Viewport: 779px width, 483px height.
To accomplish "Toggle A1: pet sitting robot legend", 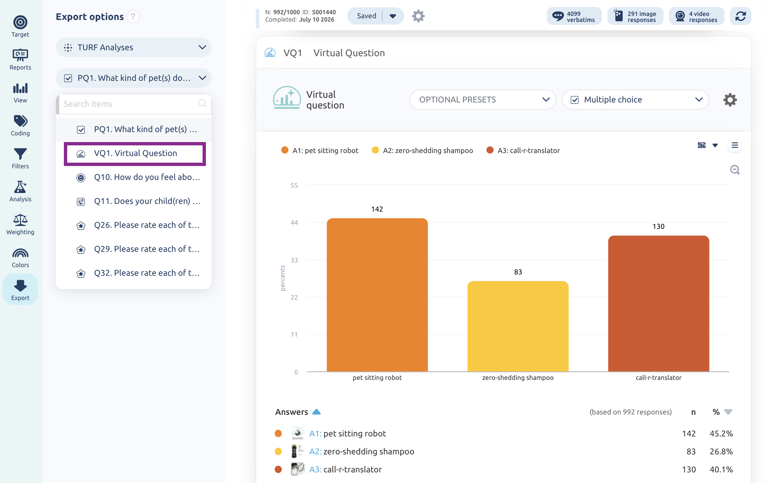I will pos(320,150).
